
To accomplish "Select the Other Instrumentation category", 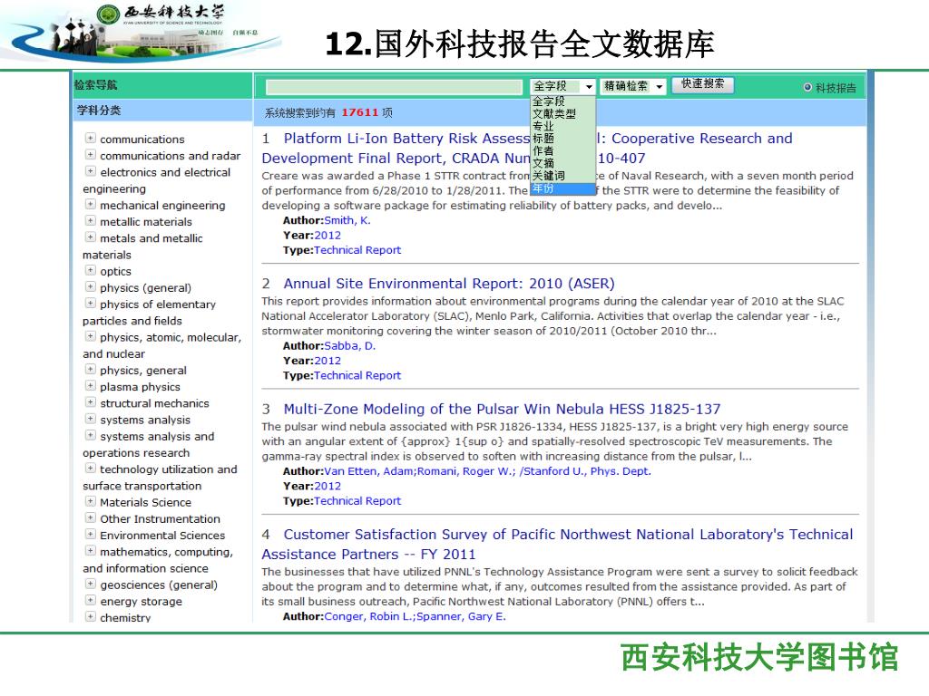I will pyautogui.click(x=160, y=519).
